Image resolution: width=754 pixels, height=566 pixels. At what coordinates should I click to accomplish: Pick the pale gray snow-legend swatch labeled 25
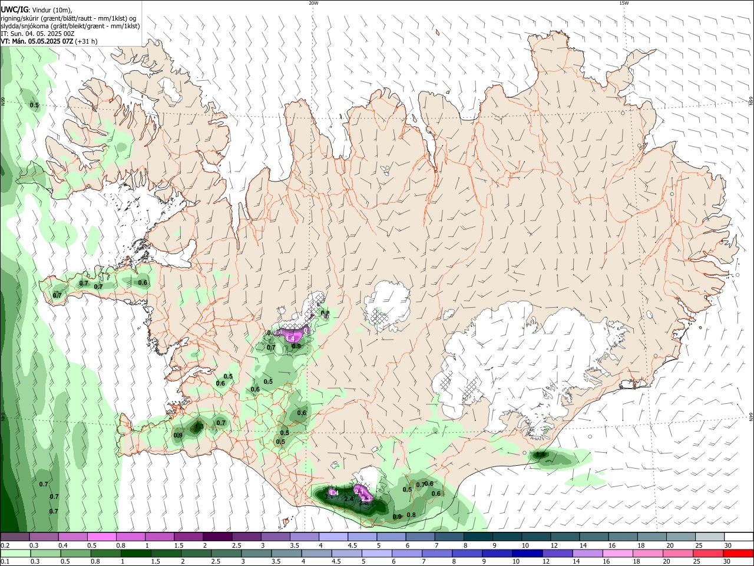(710, 537)
